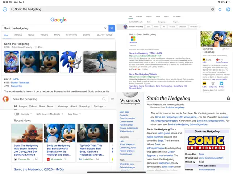Viewport: 233px width, 174px height.
Task: Open Google SEARCH TOOLS
Action: pyautogui.click(x=104, y=35)
